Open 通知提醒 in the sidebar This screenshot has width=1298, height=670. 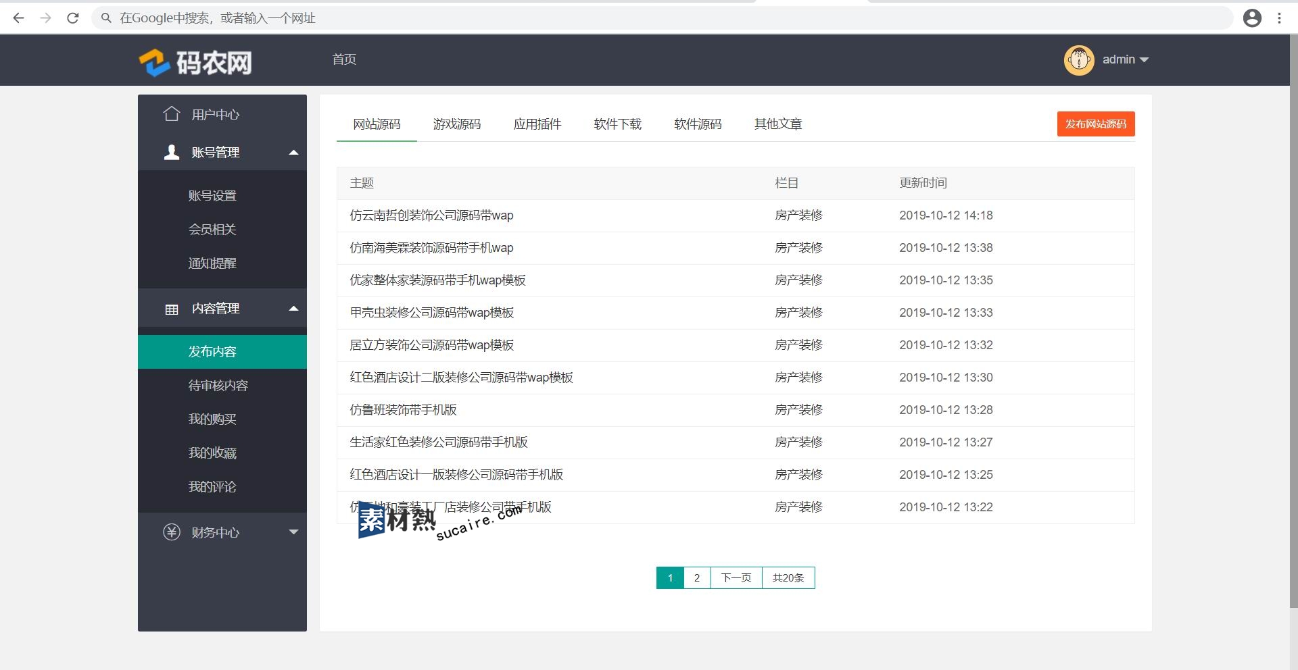pos(212,263)
